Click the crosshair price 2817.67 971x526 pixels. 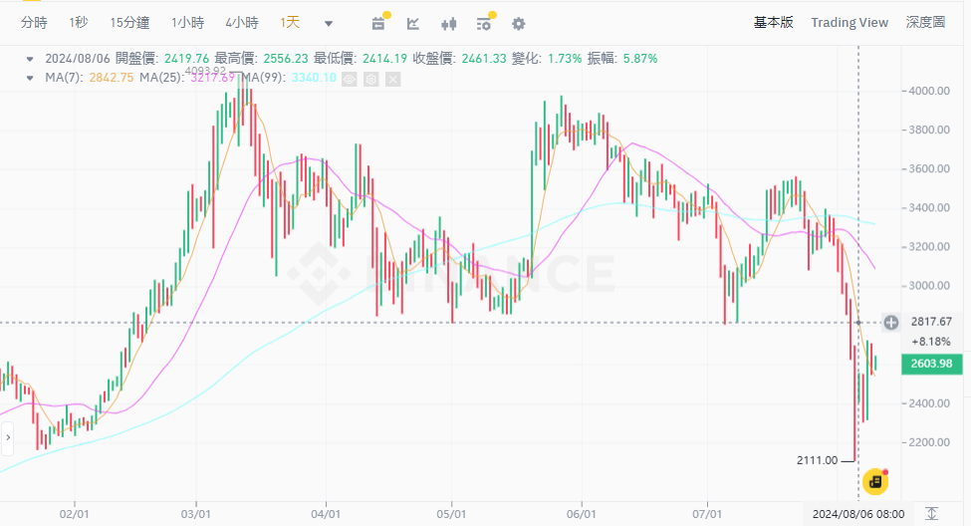coord(931,322)
